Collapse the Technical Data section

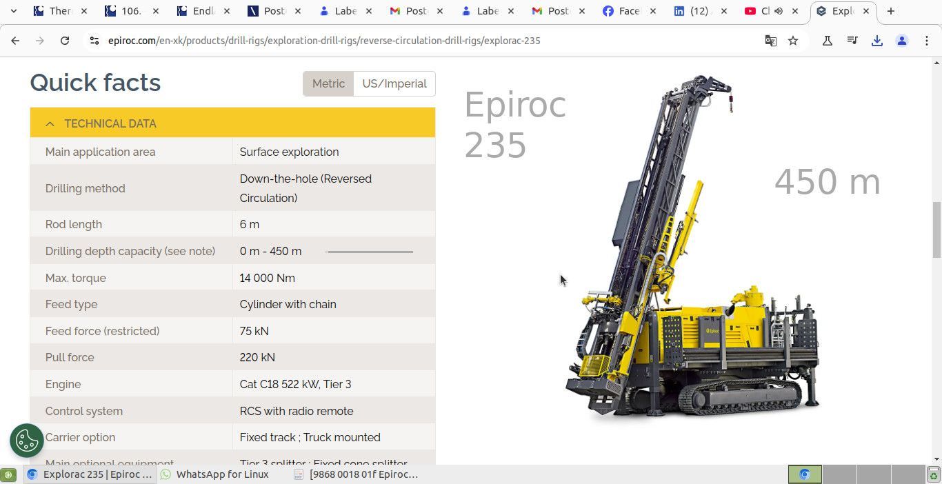coord(50,123)
